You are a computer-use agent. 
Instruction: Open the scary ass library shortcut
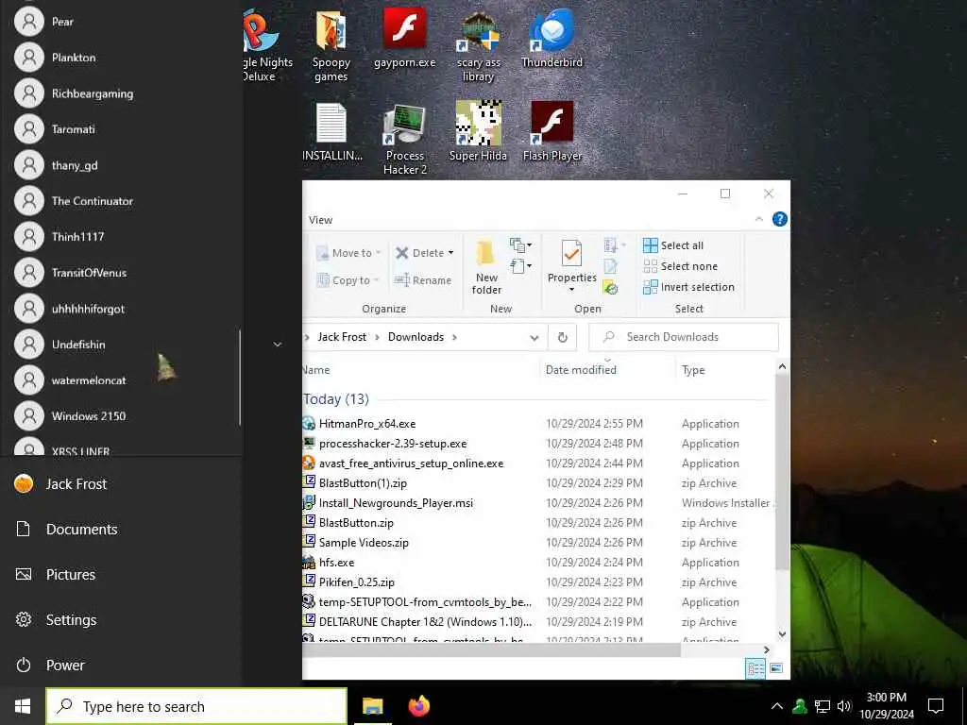479,46
